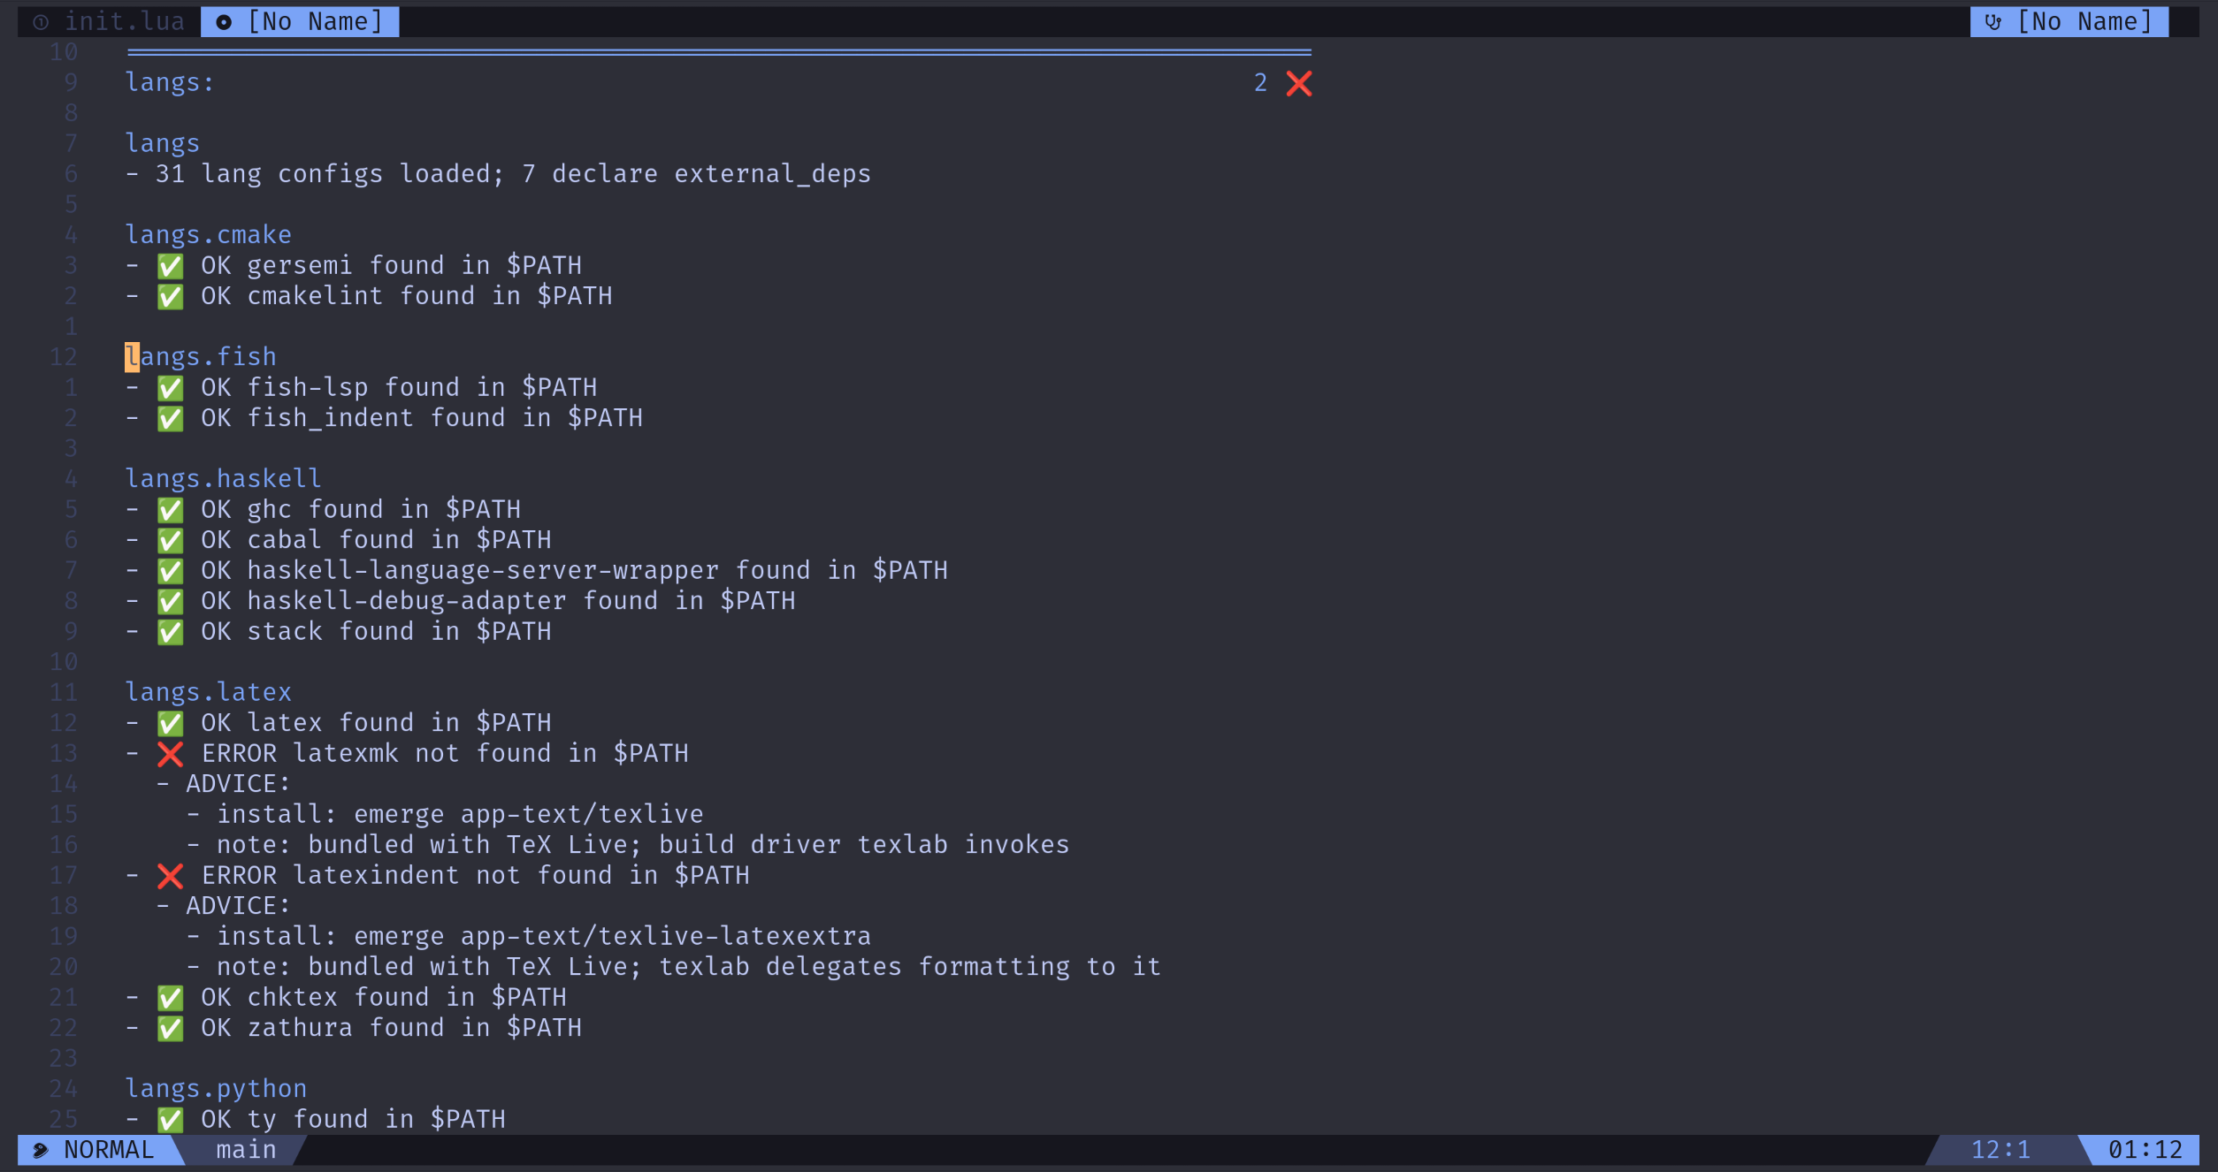
Task: Click the record icon on the active tab
Action: [224, 21]
